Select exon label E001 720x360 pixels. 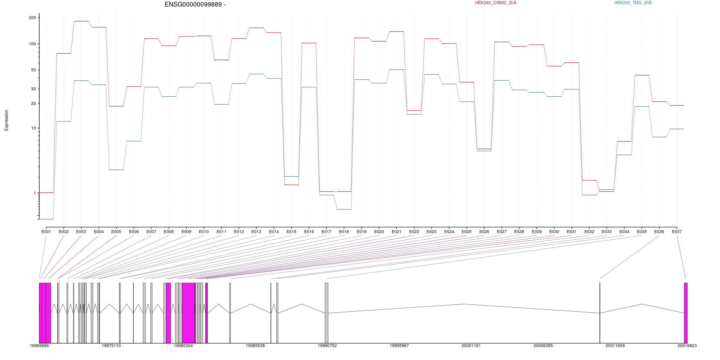(x=46, y=232)
